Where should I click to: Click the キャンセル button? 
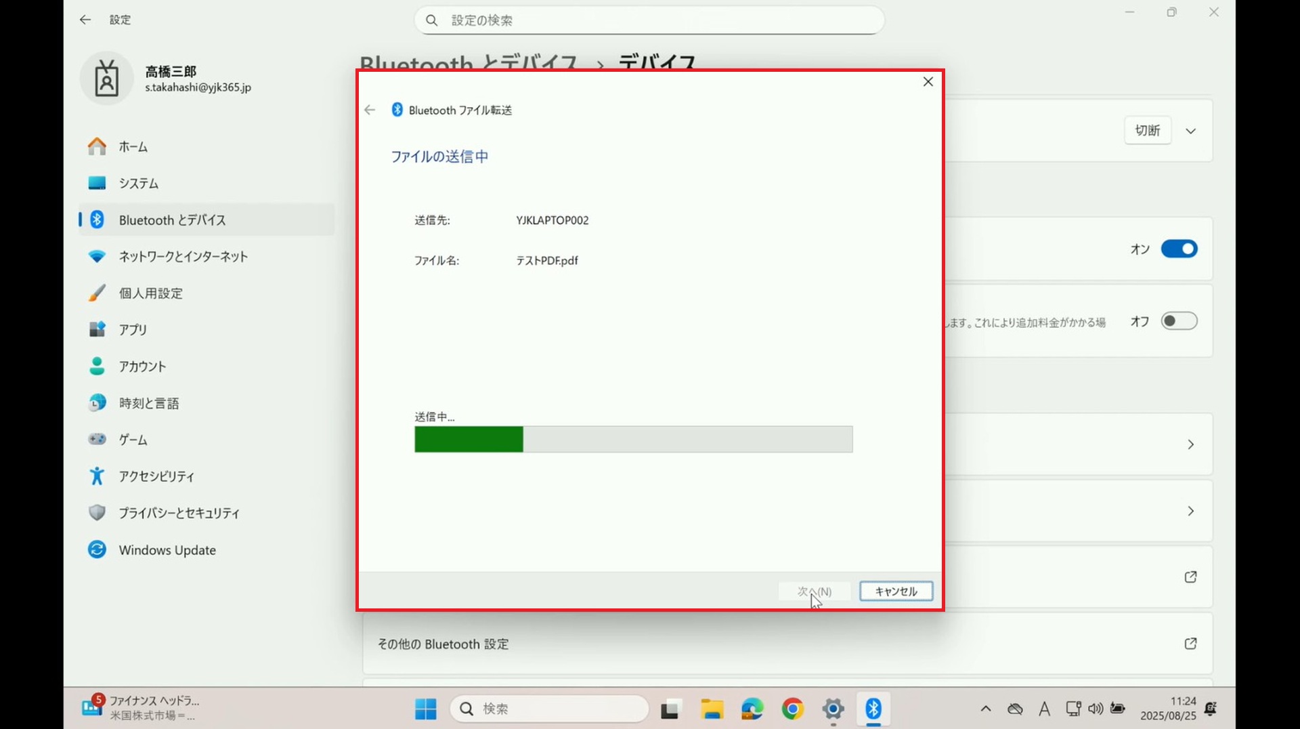[x=896, y=591]
